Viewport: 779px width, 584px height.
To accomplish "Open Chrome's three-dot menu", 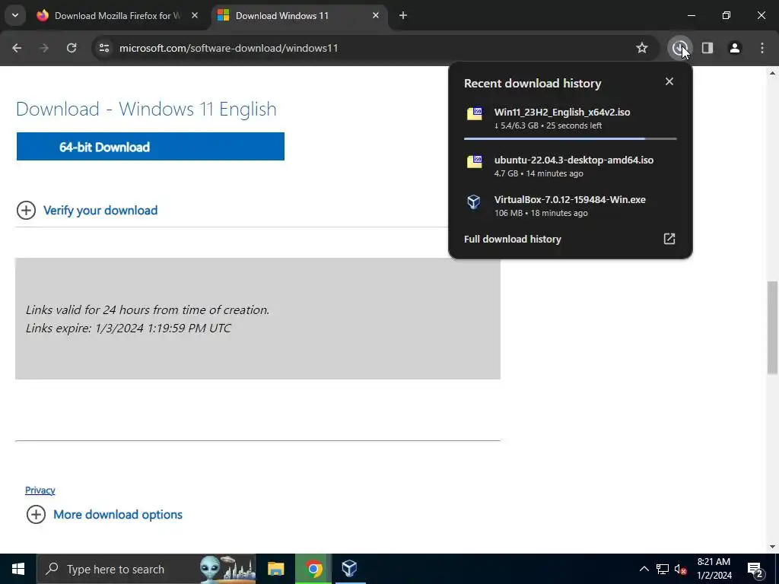I will (x=762, y=48).
